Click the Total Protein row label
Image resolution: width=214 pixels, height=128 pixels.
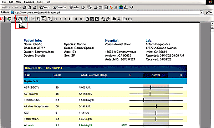(x=31, y=119)
